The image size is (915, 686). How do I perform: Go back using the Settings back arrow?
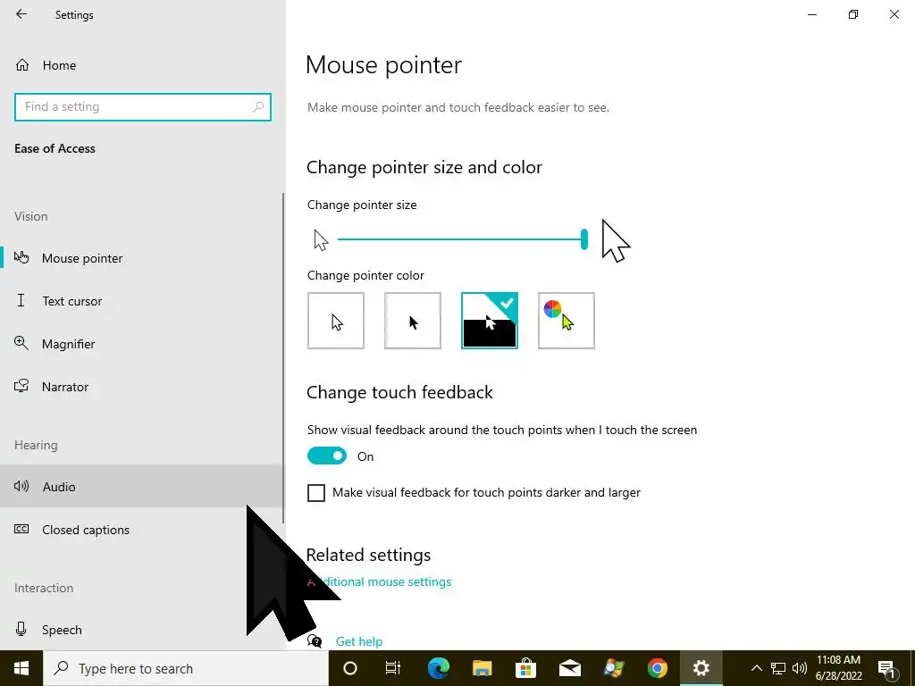(x=21, y=14)
